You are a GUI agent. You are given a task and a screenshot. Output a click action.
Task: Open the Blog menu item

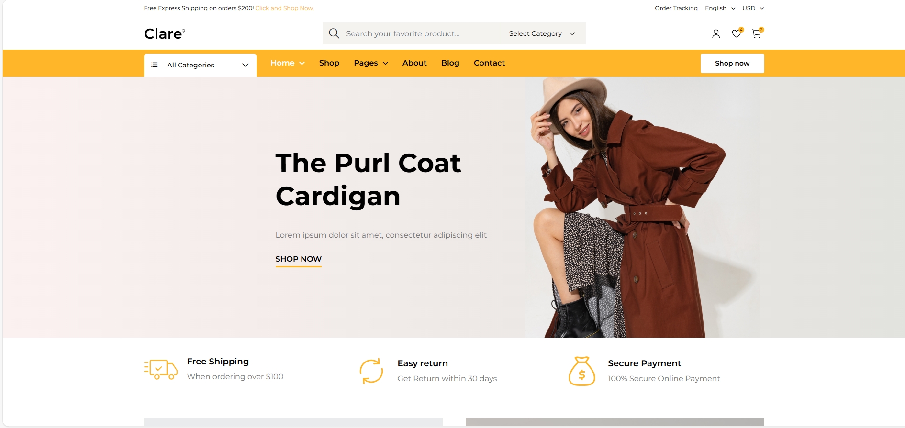tap(450, 63)
